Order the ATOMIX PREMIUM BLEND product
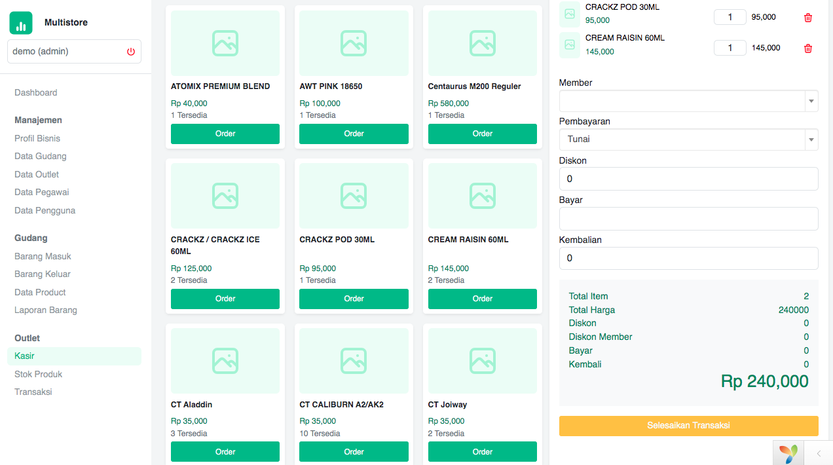The image size is (833, 465). click(225, 134)
